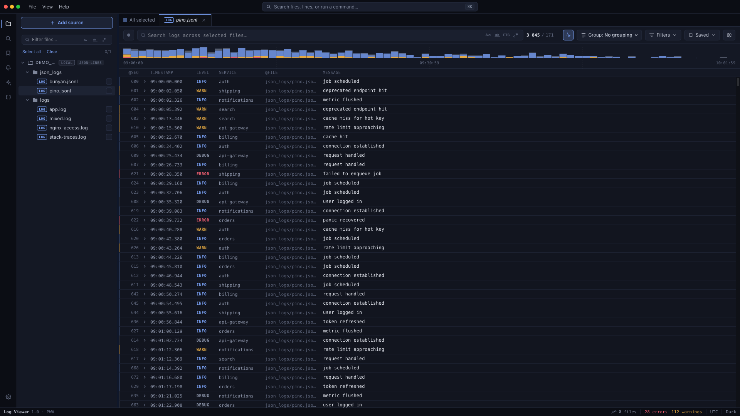The width and height of the screenshot is (740, 416).
Task: Expand log row 622 panic recovered
Action: pos(145,220)
